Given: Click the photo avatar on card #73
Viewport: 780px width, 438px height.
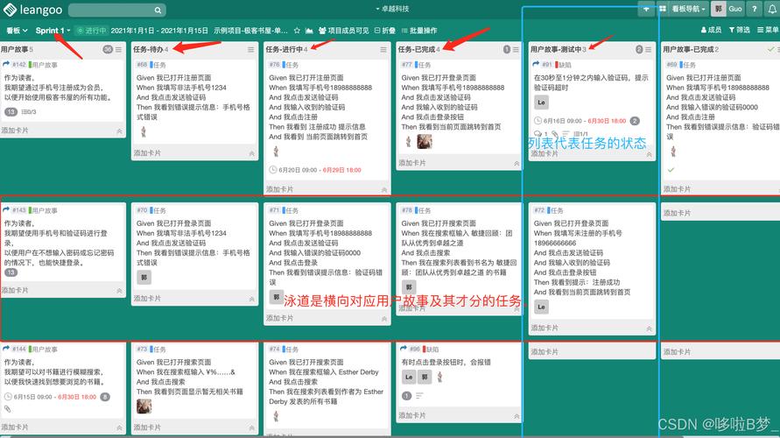Looking at the screenshot, I should tap(144, 406).
